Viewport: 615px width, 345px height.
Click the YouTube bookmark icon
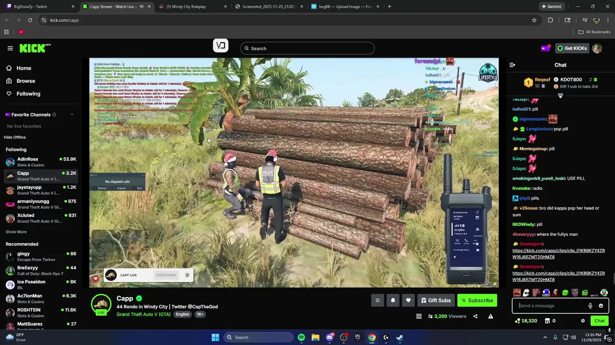pos(21,32)
